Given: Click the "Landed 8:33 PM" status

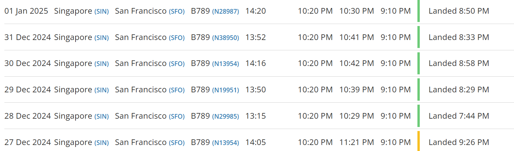Looking at the screenshot, I should point(459,37).
